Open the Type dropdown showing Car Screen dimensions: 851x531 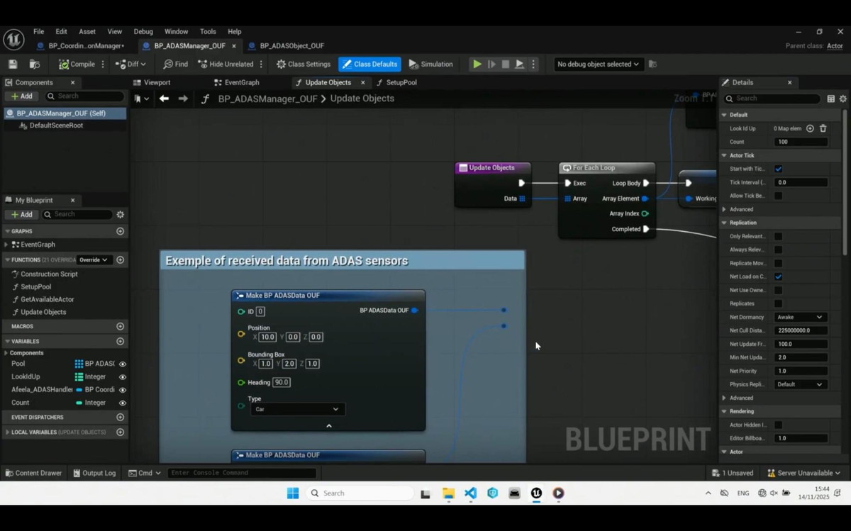(297, 409)
